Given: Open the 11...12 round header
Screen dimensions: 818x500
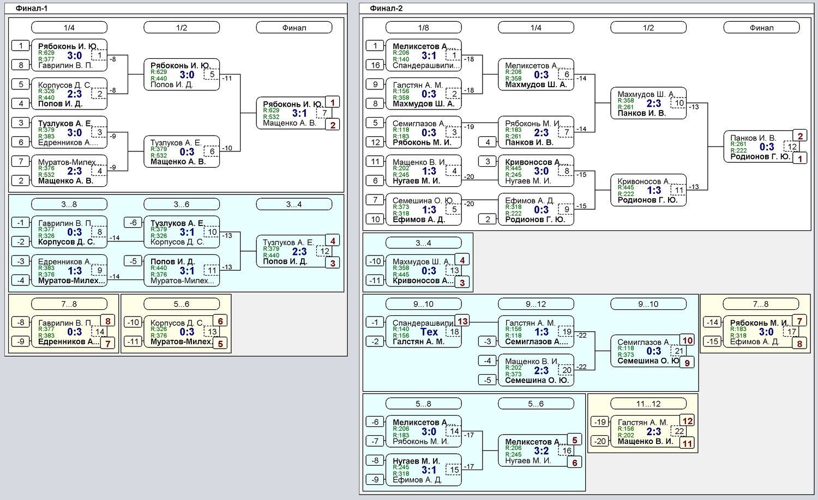Looking at the screenshot, I should click(648, 404).
